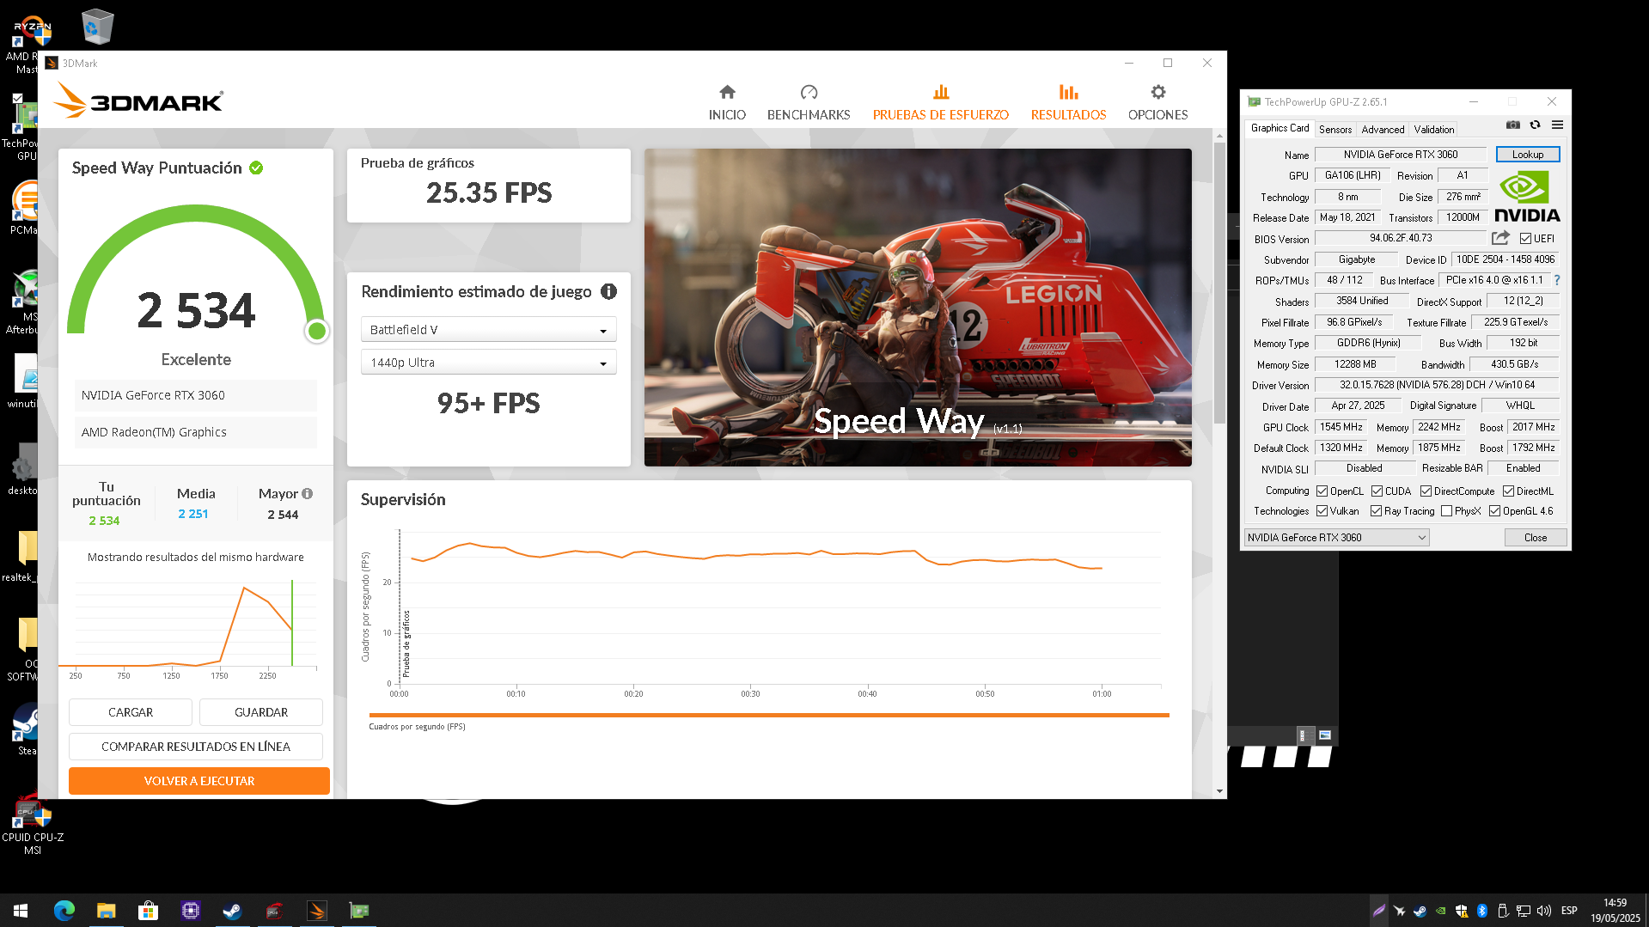Select Graphics Card tab in GPU-Z
1649x927 pixels.
tap(1280, 128)
